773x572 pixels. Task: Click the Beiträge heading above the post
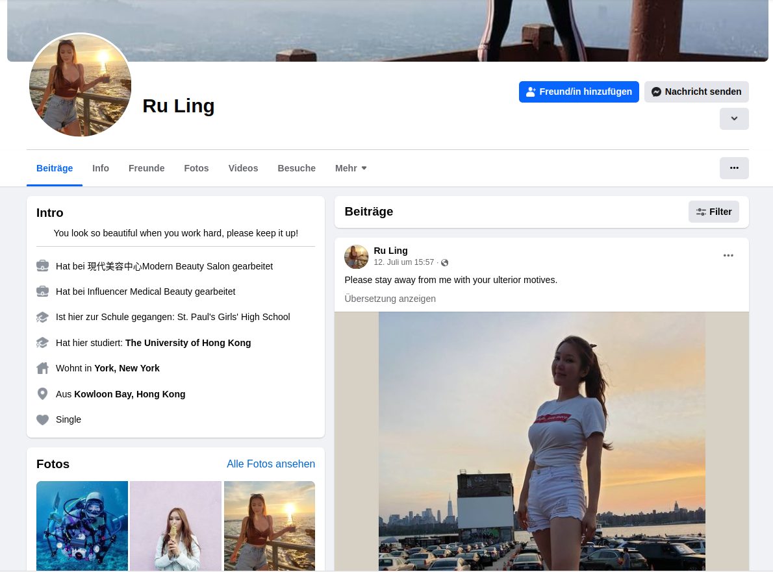pos(369,212)
